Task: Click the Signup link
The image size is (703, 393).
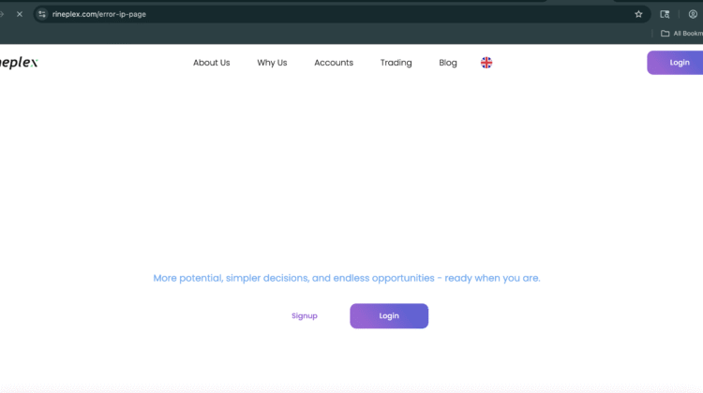Action: (305, 316)
